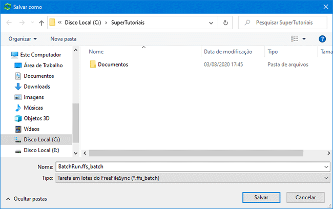Screen dimensions: 333x209
Task: Select Objetos 3D in the sidebar
Action: point(36,118)
